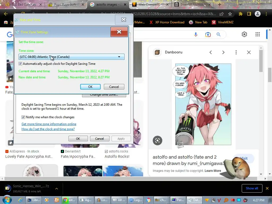The width and height of the screenshot is (272, 204).
Task: Expand the Sonic_Heroes download options chevron
Action: click(x=57, y=189)
